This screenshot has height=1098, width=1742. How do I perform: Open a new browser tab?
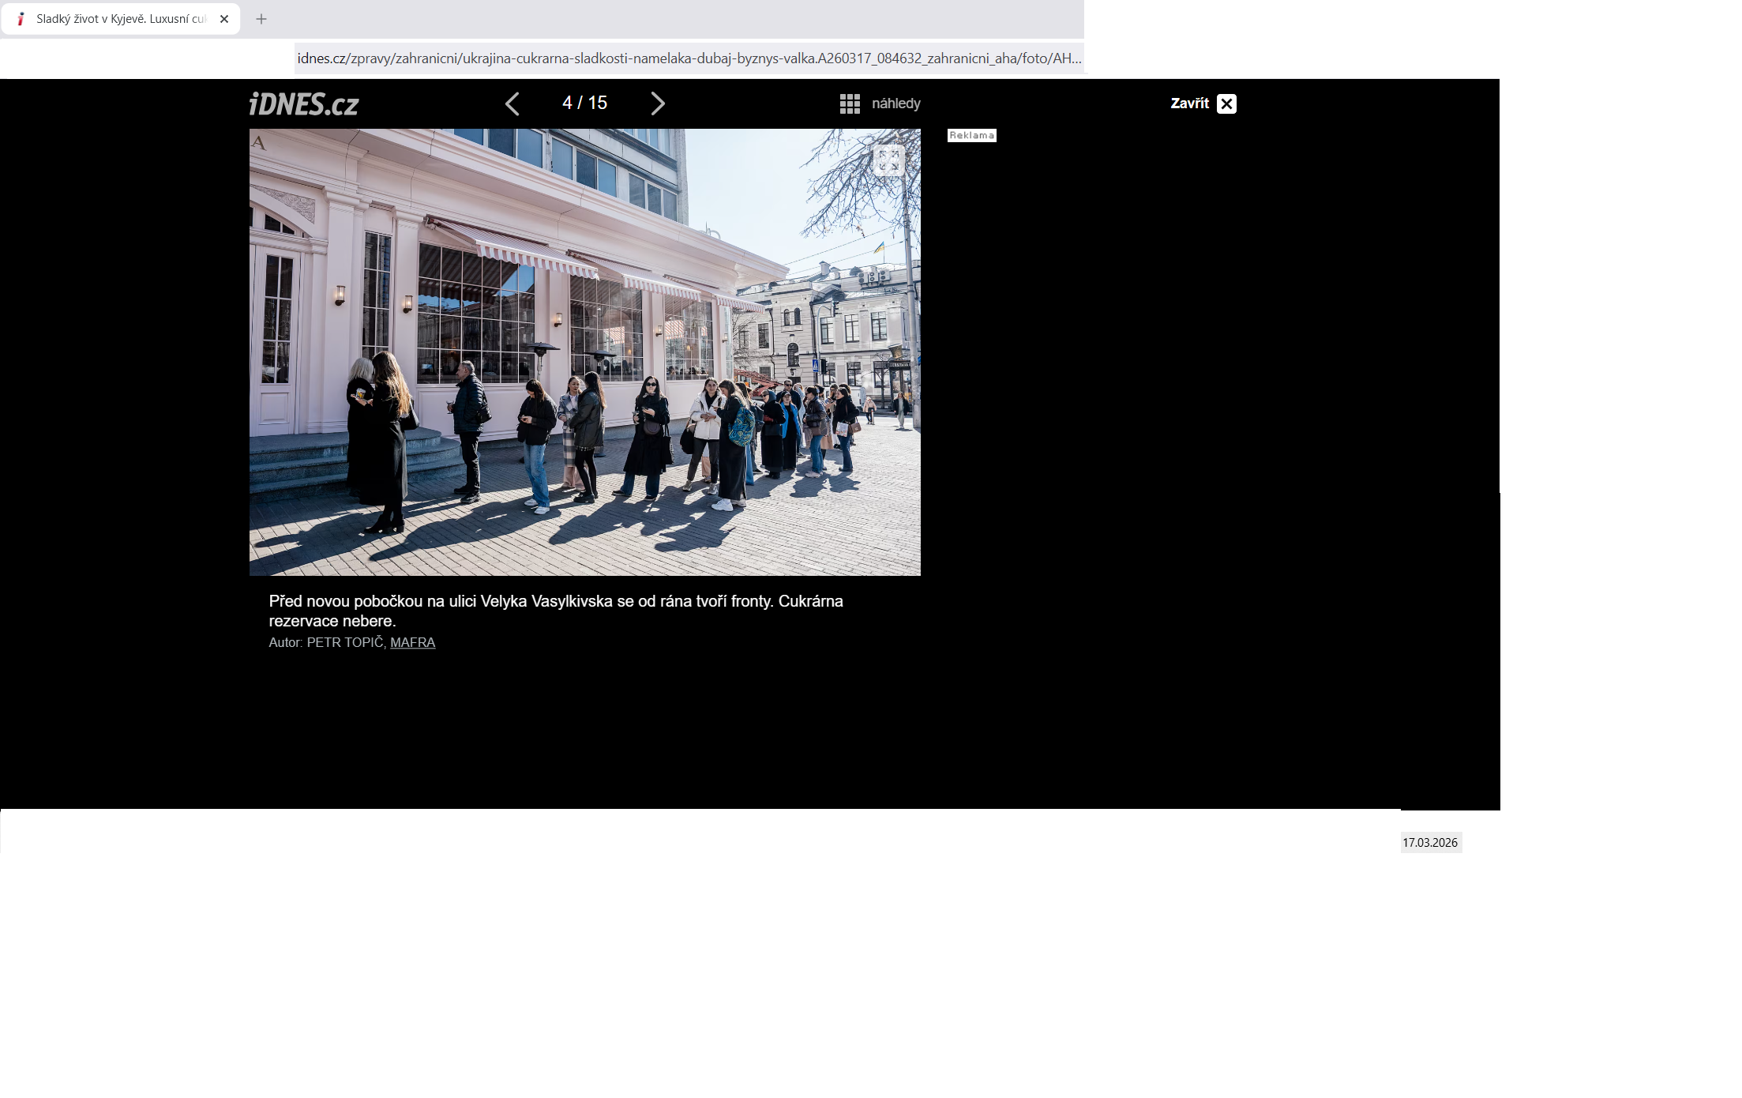click(x=261, y=19)
